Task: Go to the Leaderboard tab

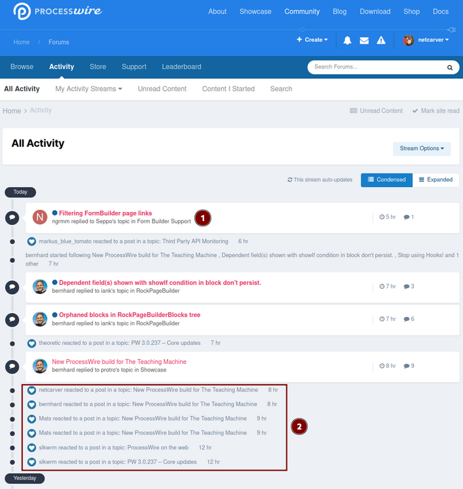Action: [x=181, y=67]
